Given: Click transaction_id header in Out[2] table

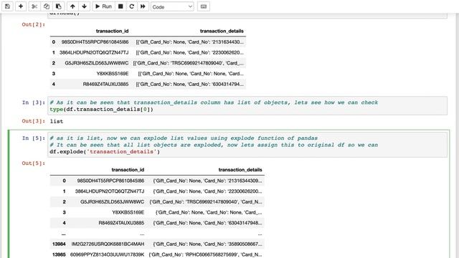Looking at the screenshot, I should (112, 31).
